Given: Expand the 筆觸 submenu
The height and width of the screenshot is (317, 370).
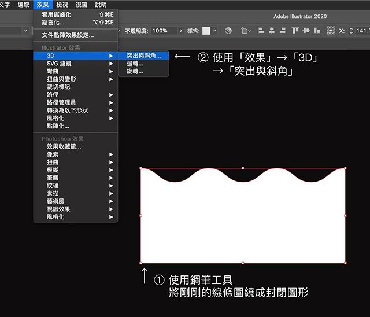Looking at the screenshot, I should point(76,178).
